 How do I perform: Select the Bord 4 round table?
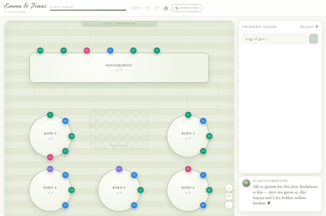(50, 190)
